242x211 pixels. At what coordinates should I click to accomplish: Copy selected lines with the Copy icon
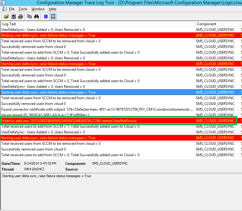pyautogui.click(x=29, y=16)
